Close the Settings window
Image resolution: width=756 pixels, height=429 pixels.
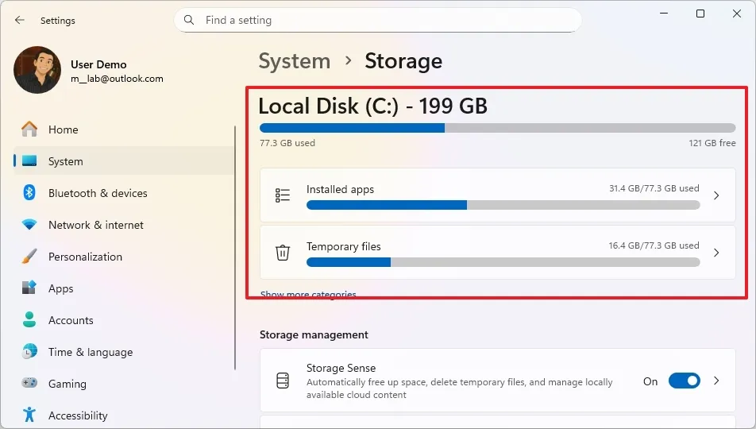737,14
